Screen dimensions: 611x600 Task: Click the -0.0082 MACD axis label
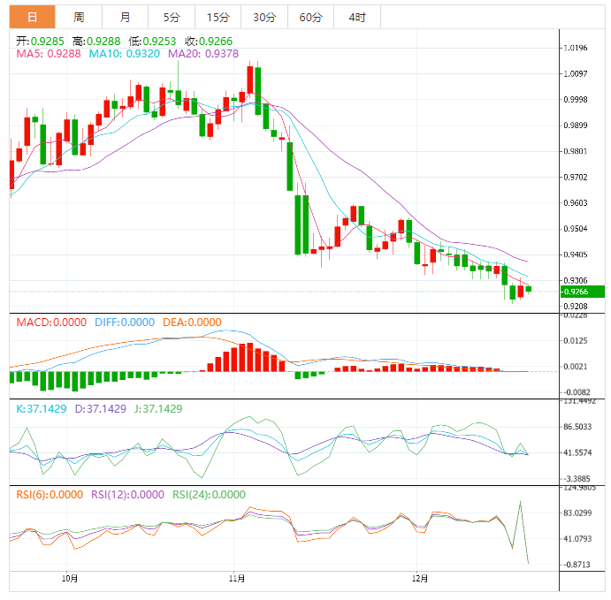[577, 392]
